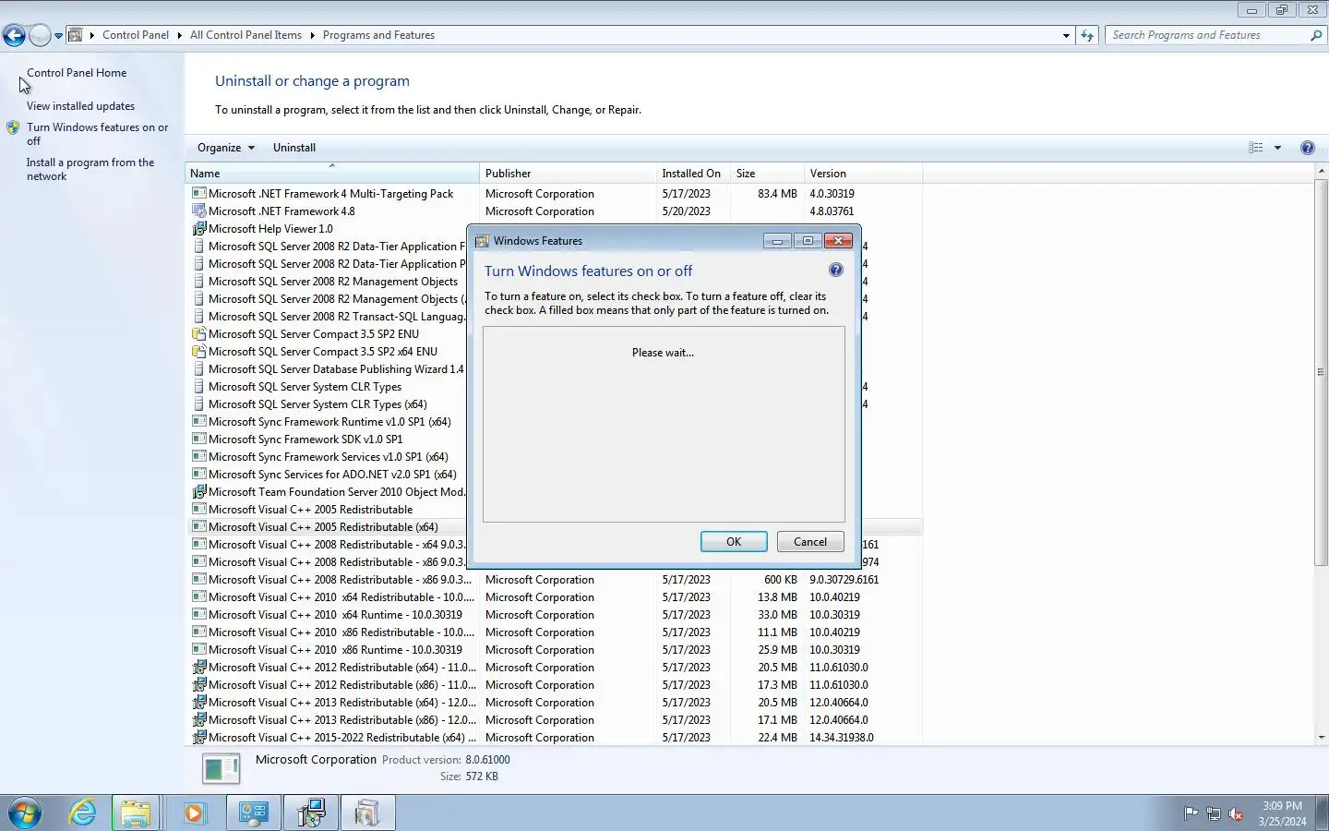Sort by the Publisher column header
This screenshot has height=831, width=1329.
[568, 174]
